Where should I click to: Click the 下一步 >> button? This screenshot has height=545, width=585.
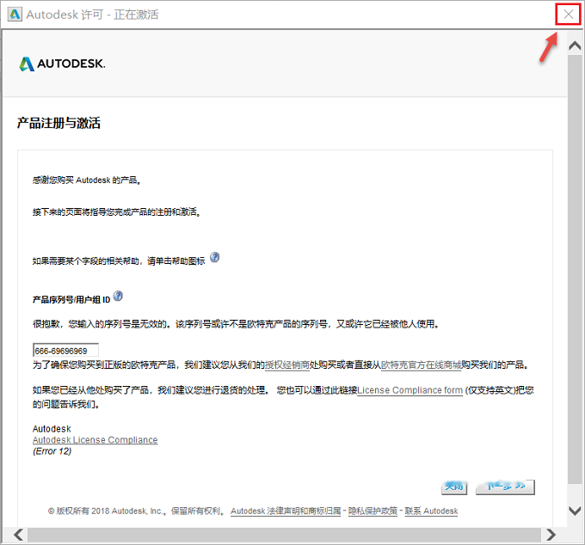tap(505, 487)
